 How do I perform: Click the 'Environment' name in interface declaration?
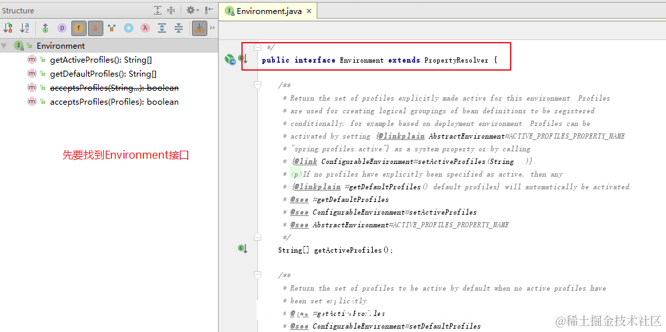pyautogui.click(x=361, y=60)
